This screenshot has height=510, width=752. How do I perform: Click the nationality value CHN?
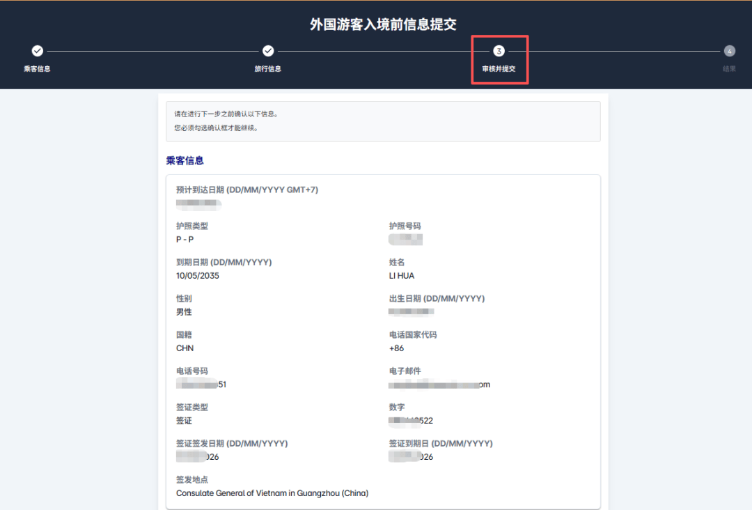(x=185, y=348)
